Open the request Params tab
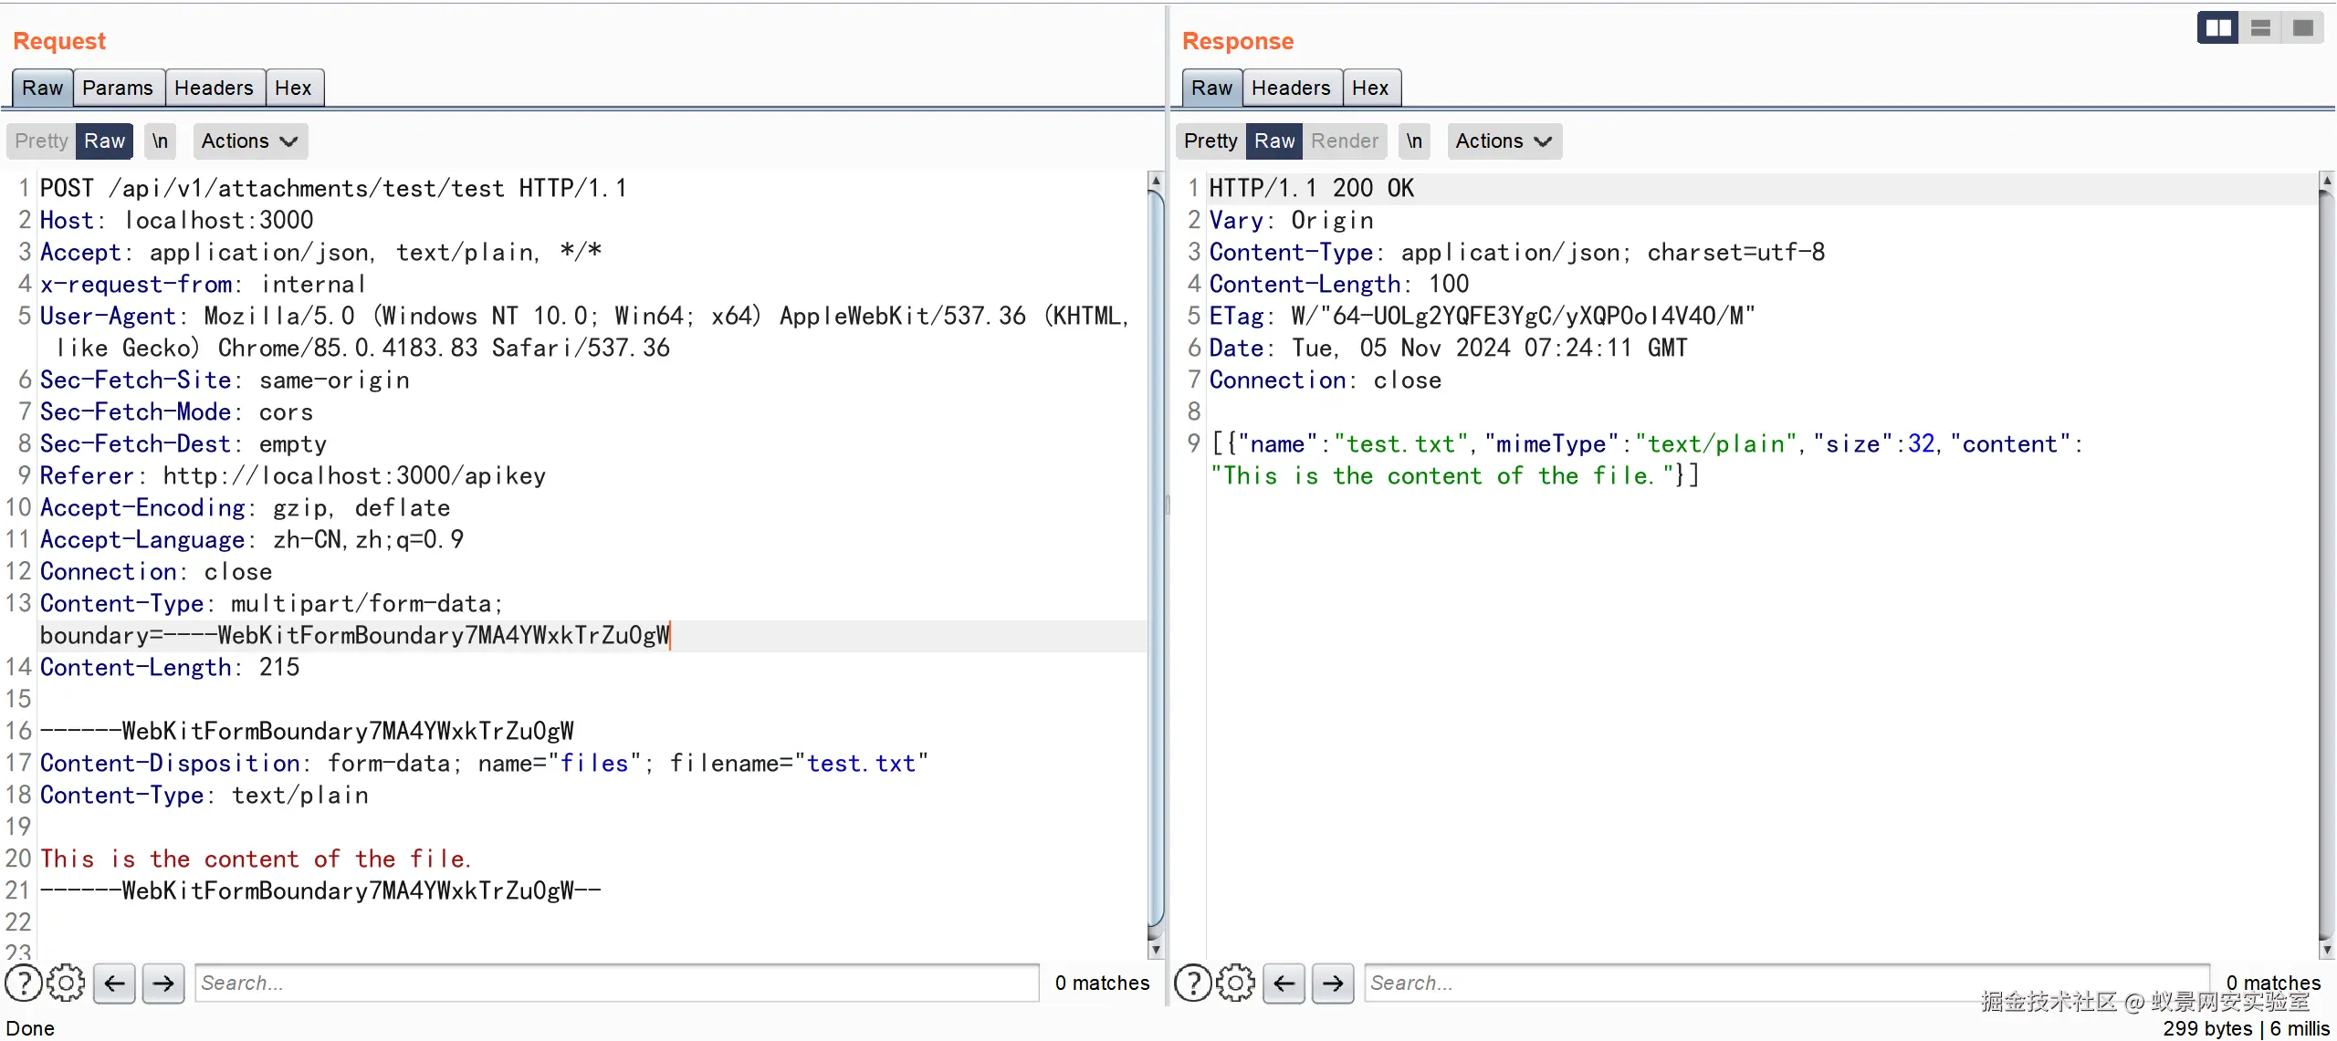The height and width of the screenshot is (1041, 2337). tap(118, 88)
